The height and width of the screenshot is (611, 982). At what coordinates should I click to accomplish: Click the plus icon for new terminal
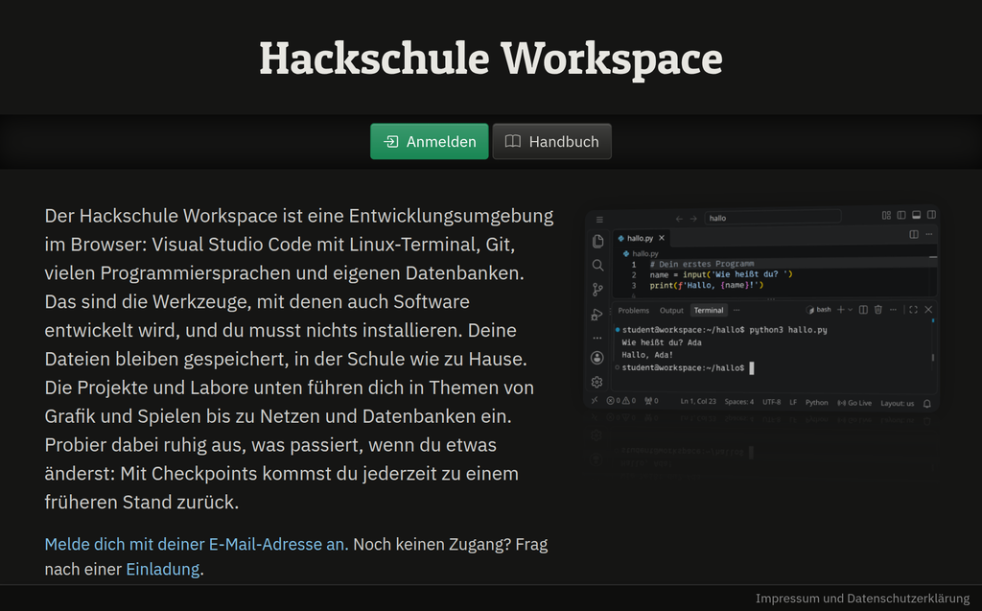click(840, 310)
